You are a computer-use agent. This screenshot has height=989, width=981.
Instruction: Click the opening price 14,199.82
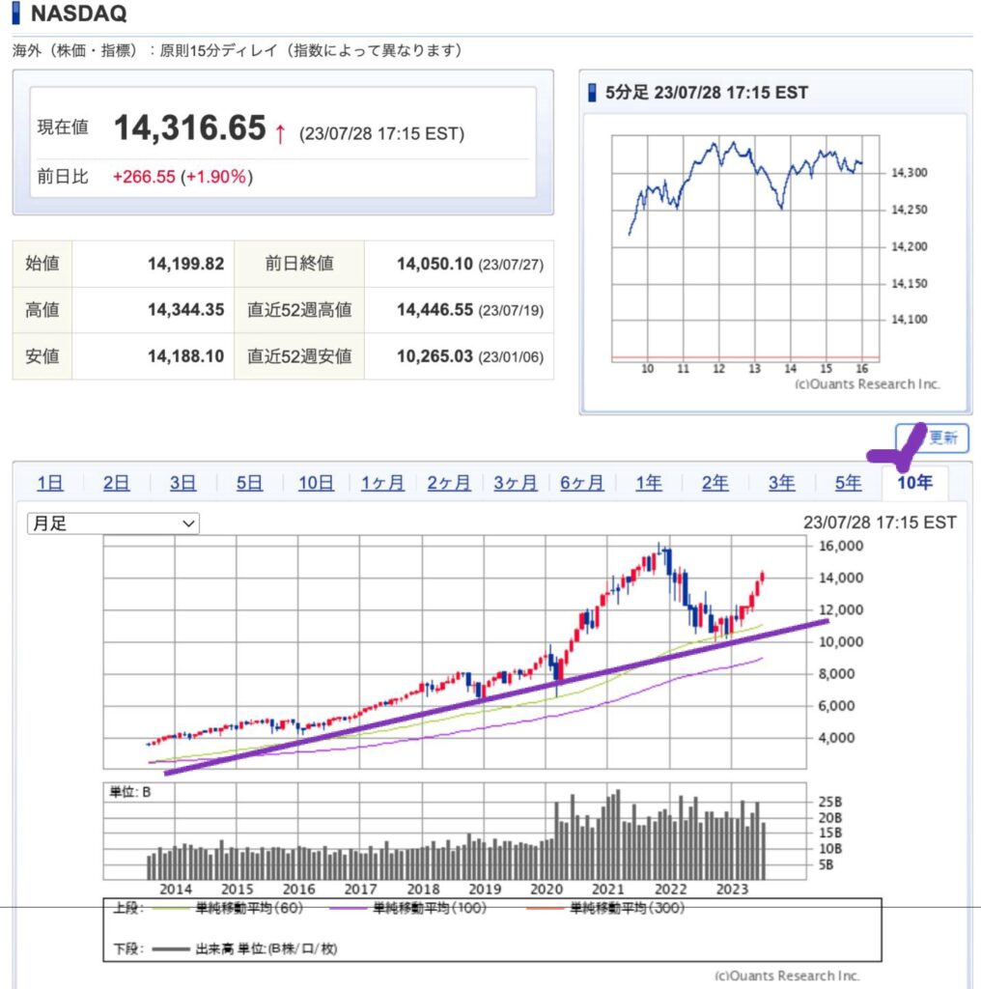coord(186,264)
